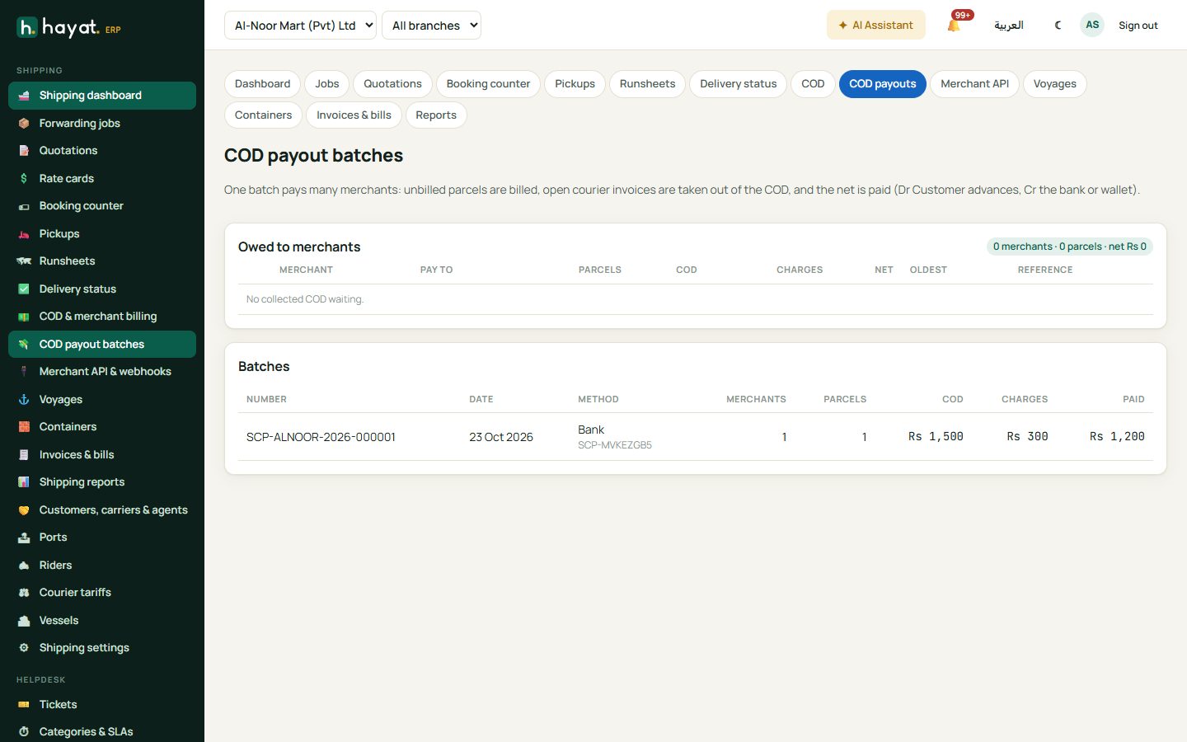Open the Reports tab
This screenshot has height=742, width=1187.
436,115
